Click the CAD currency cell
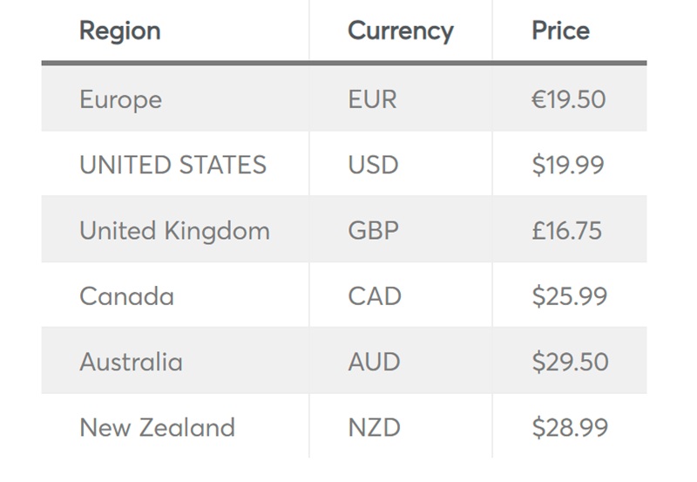Screen dimensions: 697x482 [x=375, y=296]
